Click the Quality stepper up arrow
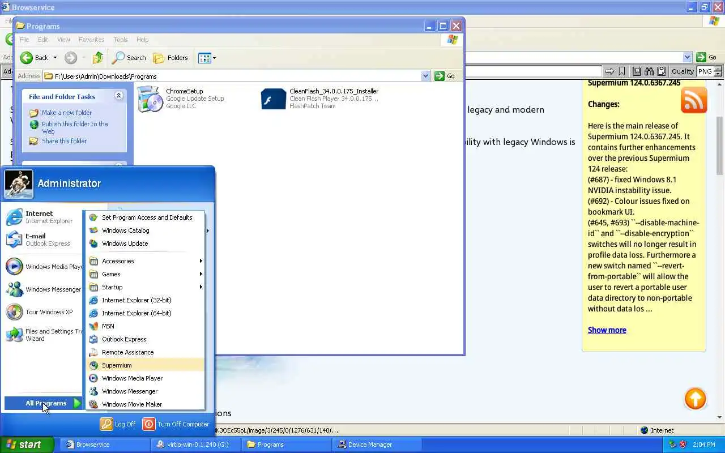Image resolution: width=725 pixels, height=453 pixels. pyautogui.click(x=718, y=69)
